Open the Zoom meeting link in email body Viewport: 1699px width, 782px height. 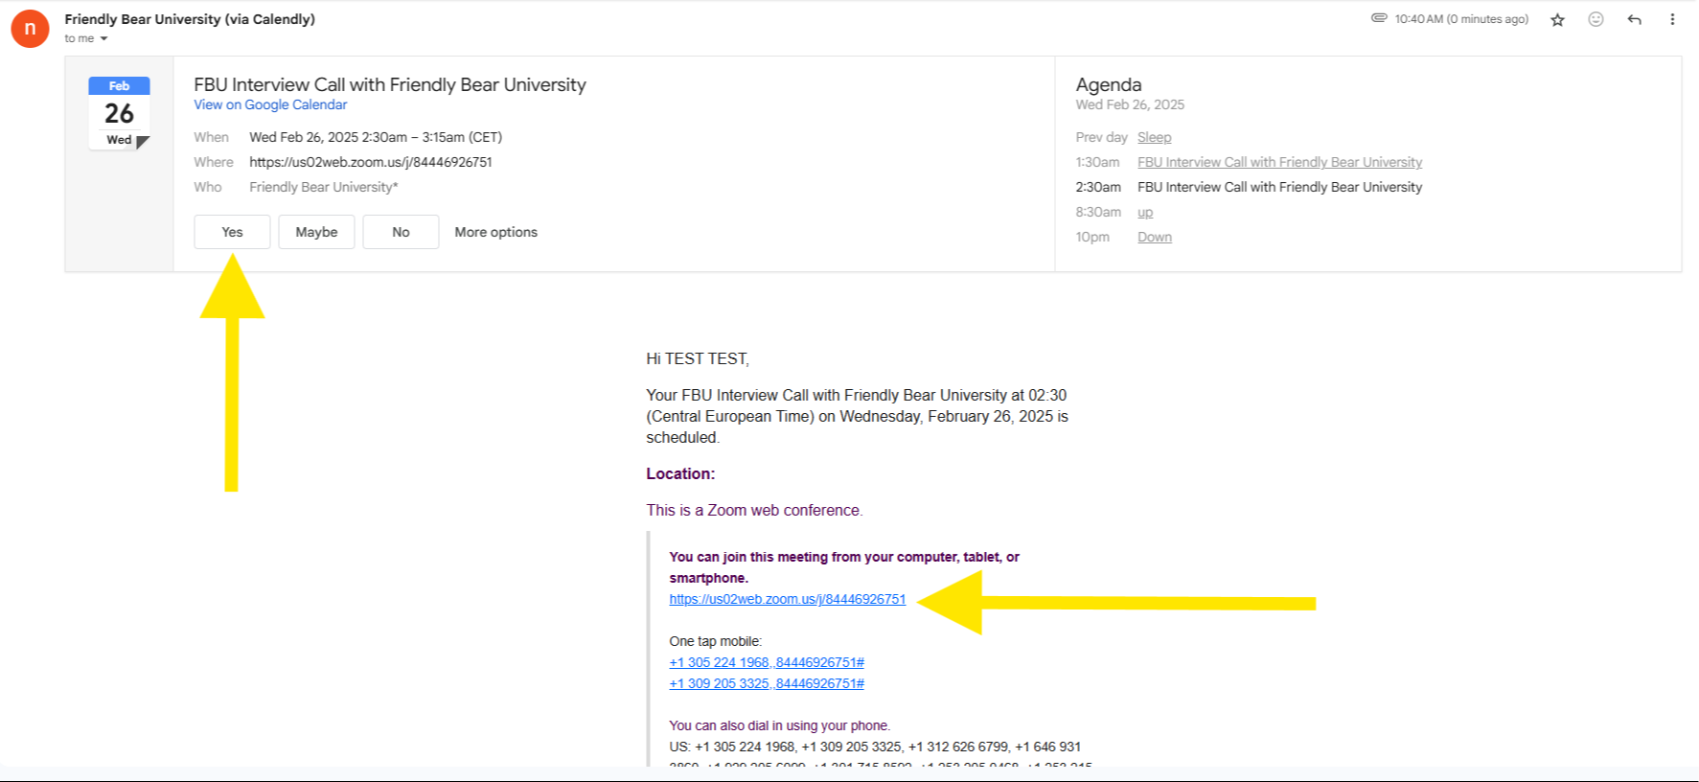788,599
